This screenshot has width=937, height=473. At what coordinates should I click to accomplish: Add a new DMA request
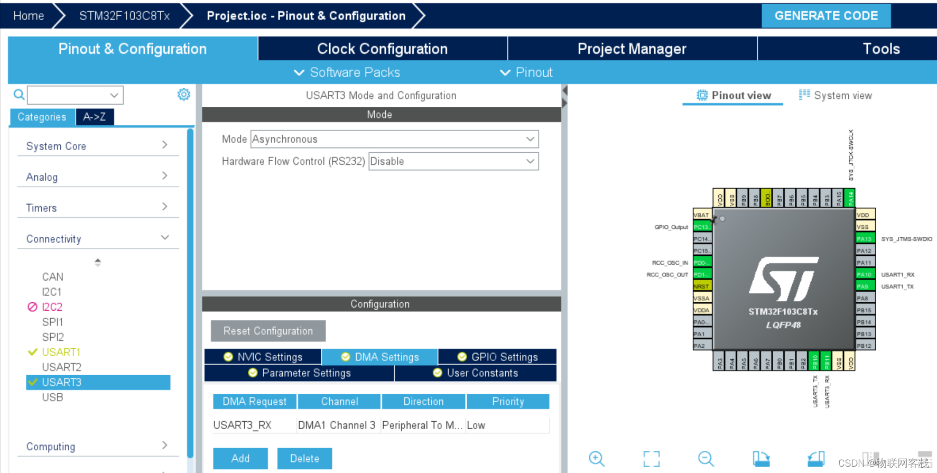click(240, 458)
